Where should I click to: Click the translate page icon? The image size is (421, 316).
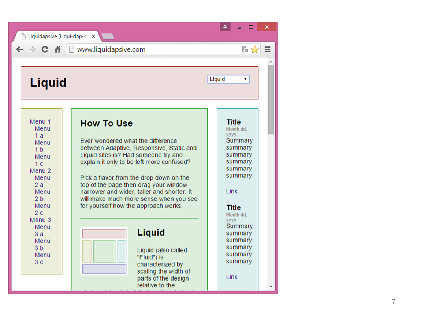tap(245, 50)
